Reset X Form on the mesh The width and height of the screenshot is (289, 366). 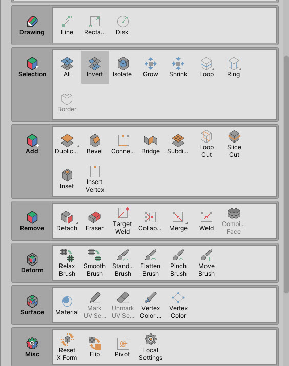[67, 347]
